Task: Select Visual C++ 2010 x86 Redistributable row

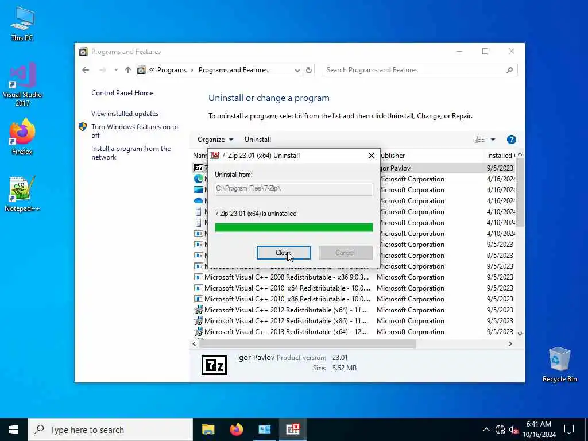Action: (x=354, y=299)
